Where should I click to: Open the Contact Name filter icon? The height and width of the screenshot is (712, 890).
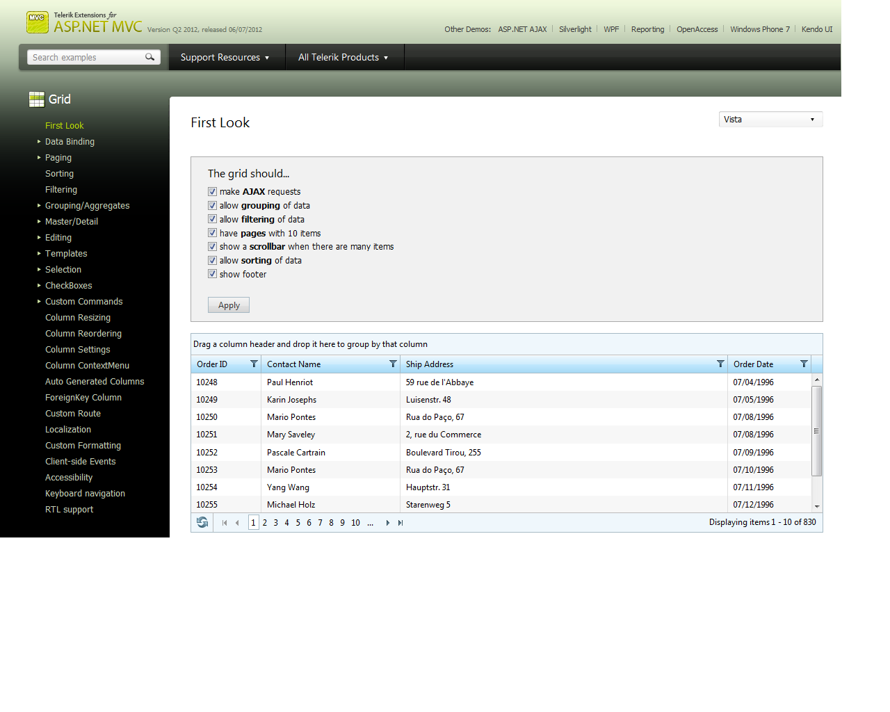point(393,364)
